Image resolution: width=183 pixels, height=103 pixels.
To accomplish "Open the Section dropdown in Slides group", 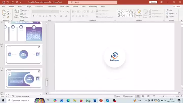I will pyautogui.click(x=25, y=17).
